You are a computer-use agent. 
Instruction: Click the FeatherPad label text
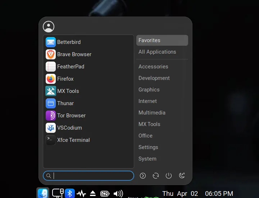pyautogui.click(x=71, y=67)
